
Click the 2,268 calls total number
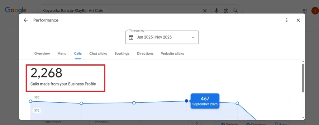coord(46,73)
